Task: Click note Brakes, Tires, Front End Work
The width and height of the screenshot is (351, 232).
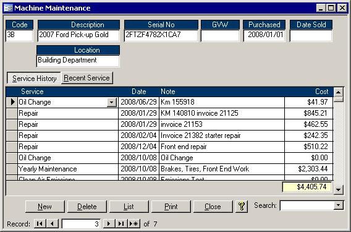Action: point(222,170)
